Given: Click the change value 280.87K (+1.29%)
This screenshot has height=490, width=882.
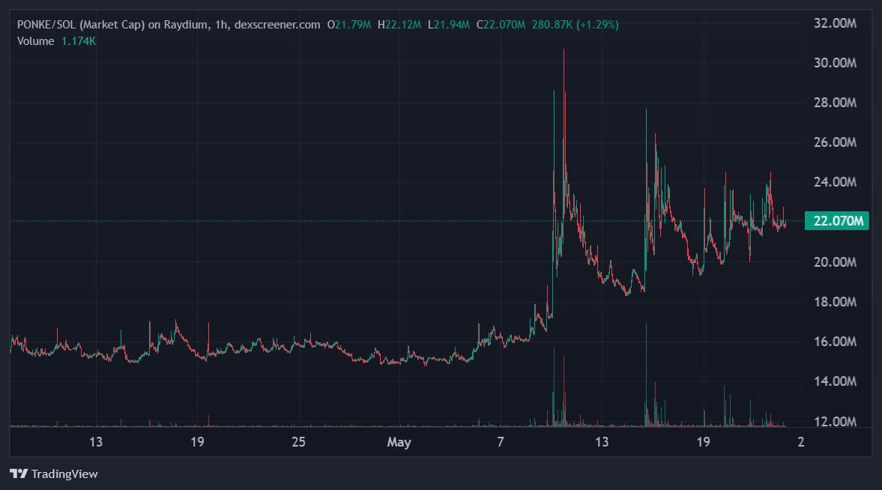Looking at the screenshot, I should [x=576, y=25].
